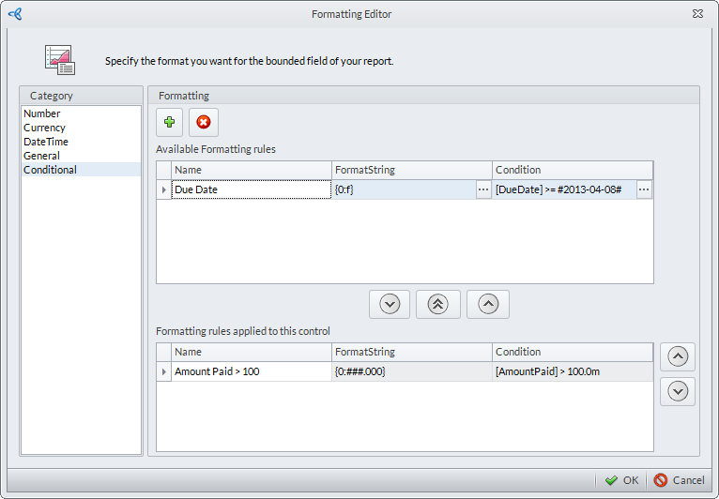Confirm with the OK button

coord(621,480)
